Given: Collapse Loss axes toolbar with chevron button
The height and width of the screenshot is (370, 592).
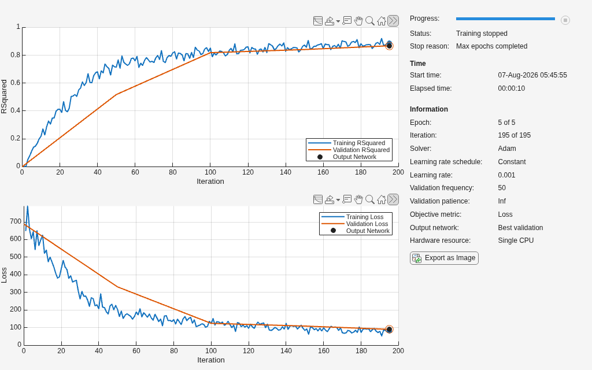Looking at the screenshot, I should [393, 199].
